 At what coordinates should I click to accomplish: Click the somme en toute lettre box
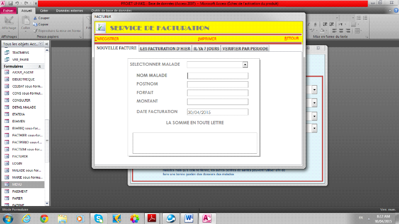point(195,143)
